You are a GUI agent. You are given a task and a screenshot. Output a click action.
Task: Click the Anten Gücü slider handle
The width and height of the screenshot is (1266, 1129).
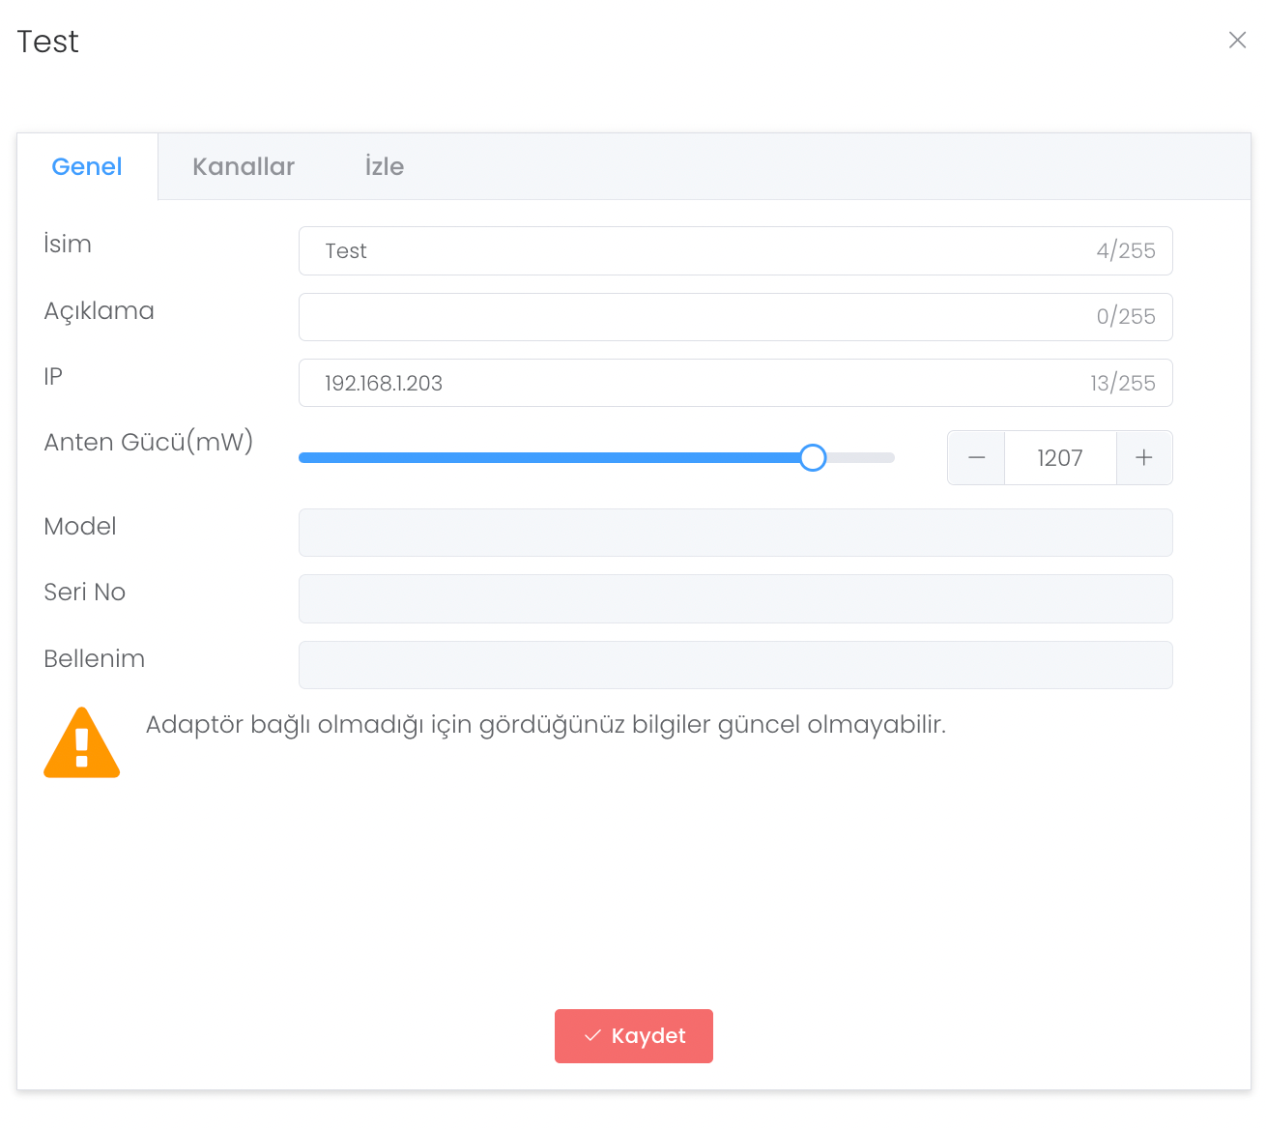[813, 458]
